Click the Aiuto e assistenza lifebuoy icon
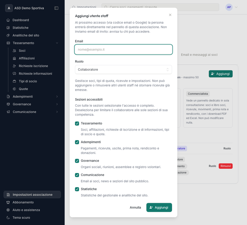The height and width of the screenshot is (225, 247). coord(8,210)
